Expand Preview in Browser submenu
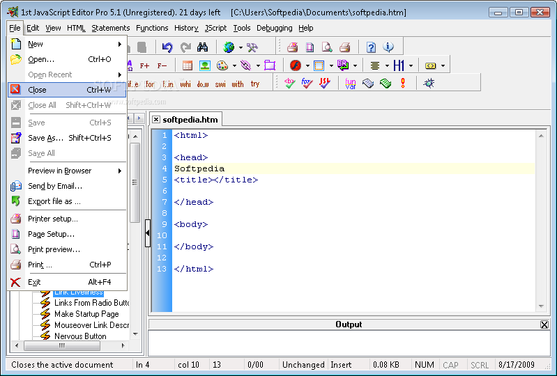The width and height of the screenshot is (557, 376). 67,171
